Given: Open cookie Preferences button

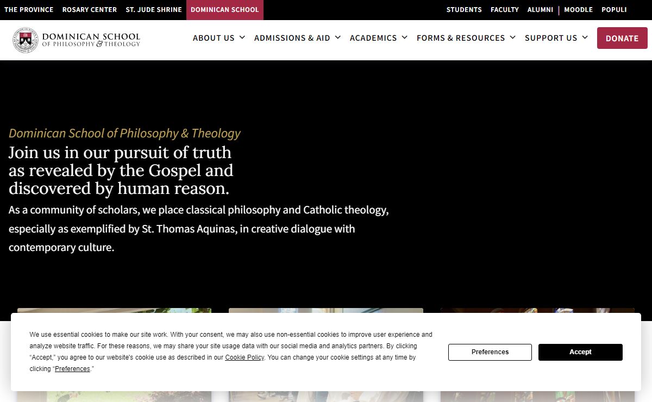Looking at the screenshot, I should pyautogui.click(x=490, y=352).
